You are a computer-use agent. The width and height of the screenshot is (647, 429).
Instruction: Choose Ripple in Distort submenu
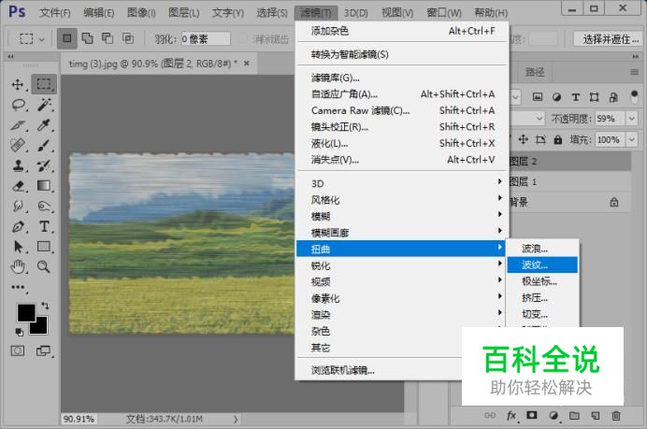pos(542,265)
